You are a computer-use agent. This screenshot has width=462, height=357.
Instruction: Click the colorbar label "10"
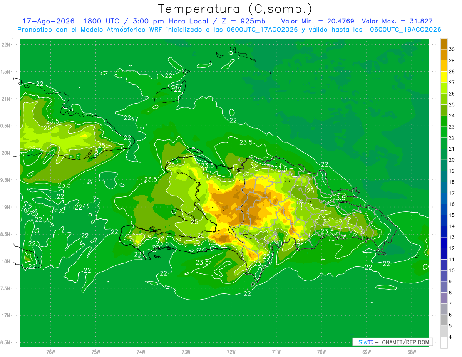[x=452, y=270]
